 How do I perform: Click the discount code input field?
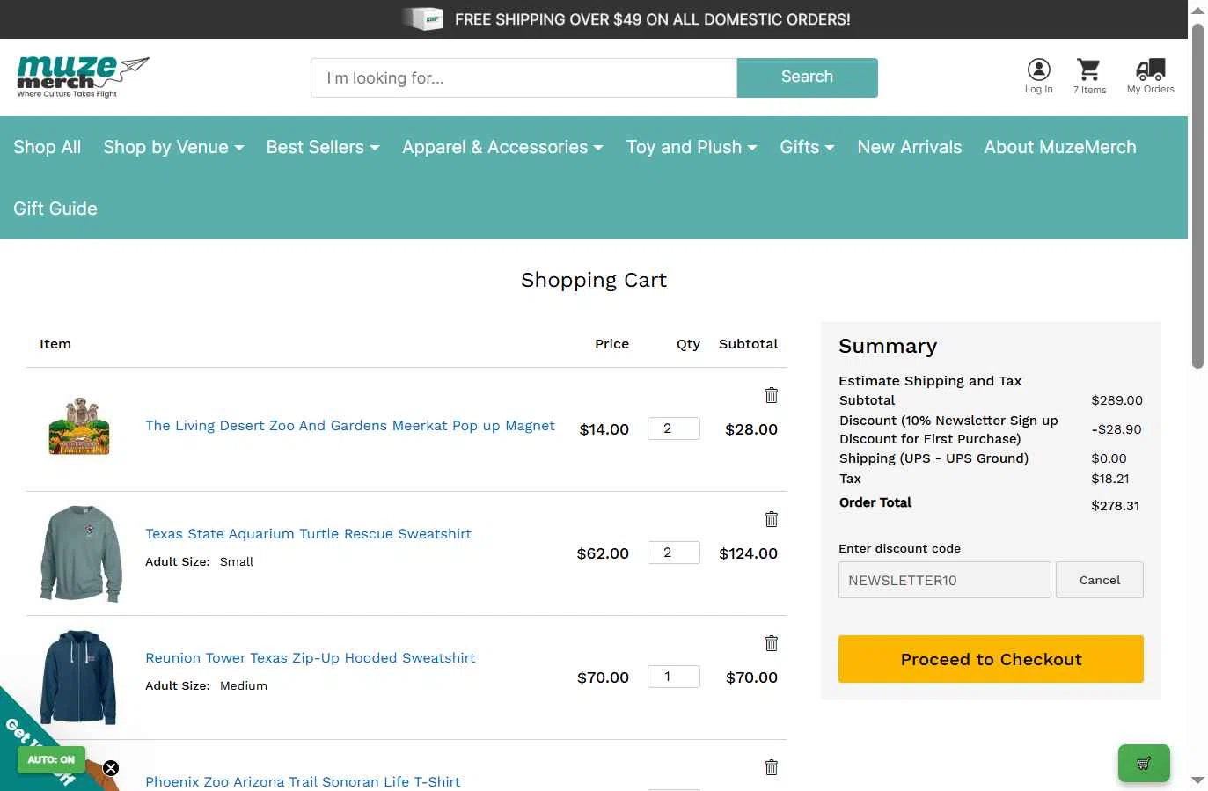pos(945,580)
